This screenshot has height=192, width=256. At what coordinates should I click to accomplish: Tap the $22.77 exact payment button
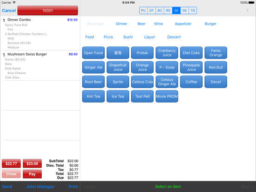click(x=11, y=163)
